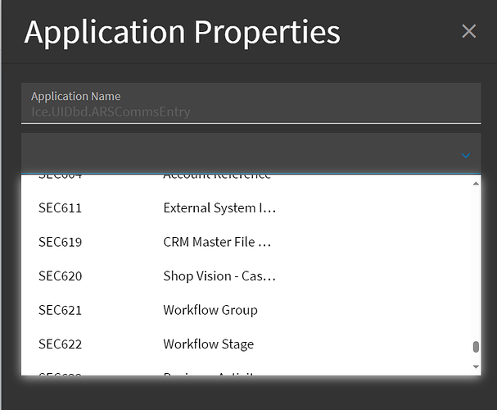Select the partially visible bottom list row
Viewport: 497px width, 410px height.
[x=247, y=368]
